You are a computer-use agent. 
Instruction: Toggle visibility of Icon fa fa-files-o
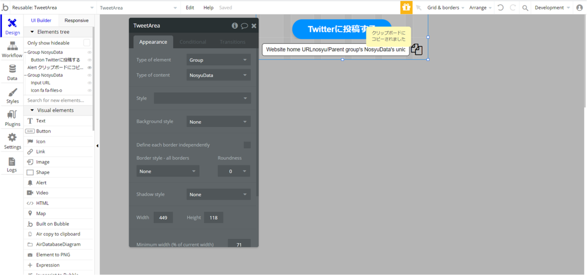coord(90,90)
